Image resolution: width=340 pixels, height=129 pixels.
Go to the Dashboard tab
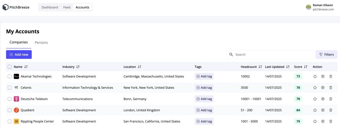(x=50, y=7)
